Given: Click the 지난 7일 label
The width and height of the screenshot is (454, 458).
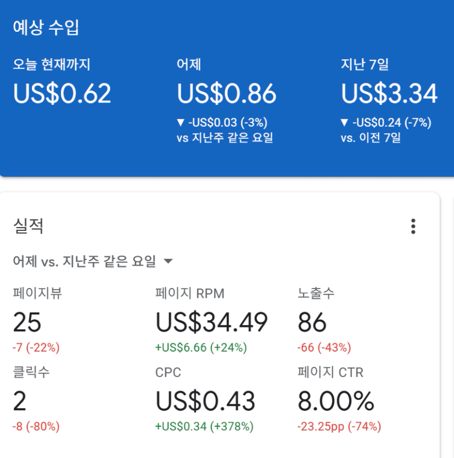Looking at the screenshot, I should 365,65.
